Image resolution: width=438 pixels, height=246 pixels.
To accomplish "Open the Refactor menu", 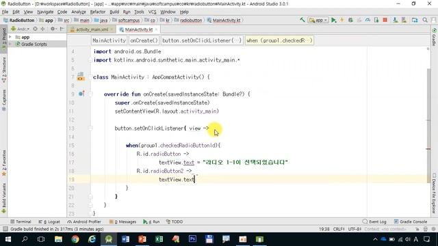I will (x=97, y=12).
